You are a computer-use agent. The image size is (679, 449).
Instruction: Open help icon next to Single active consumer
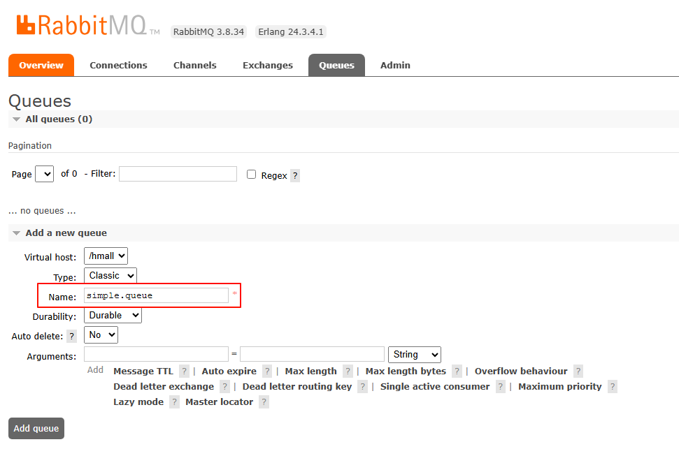click(x=501, y=386)
